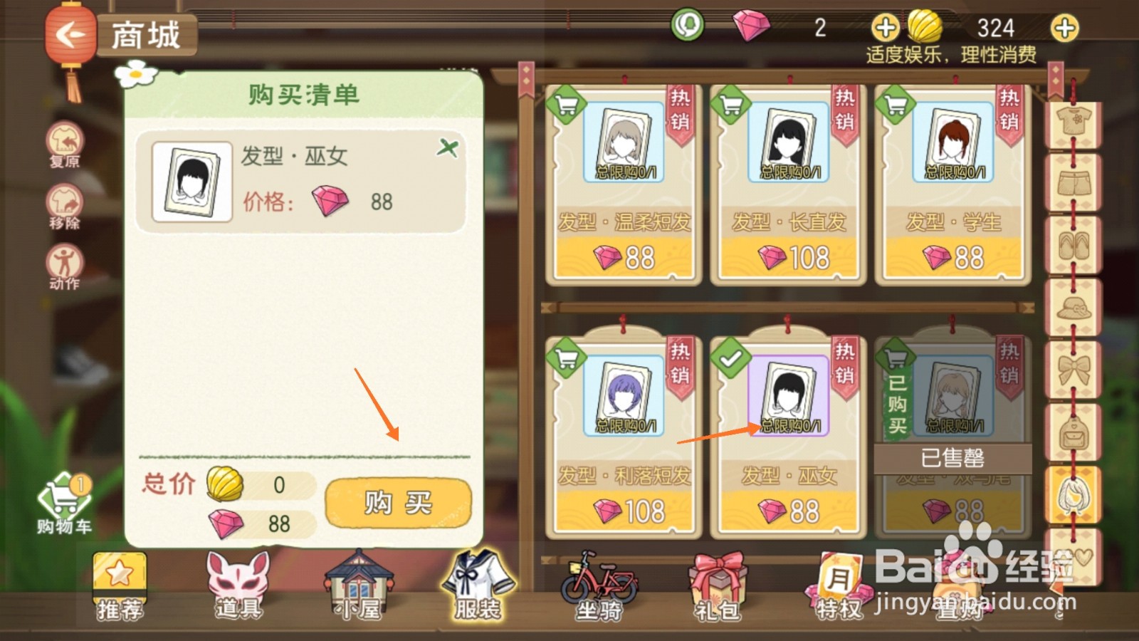The image size is (1139, 641).
Task: Uncheck the selected 发型·巫女 item checkmark
Action: (730, 358)
